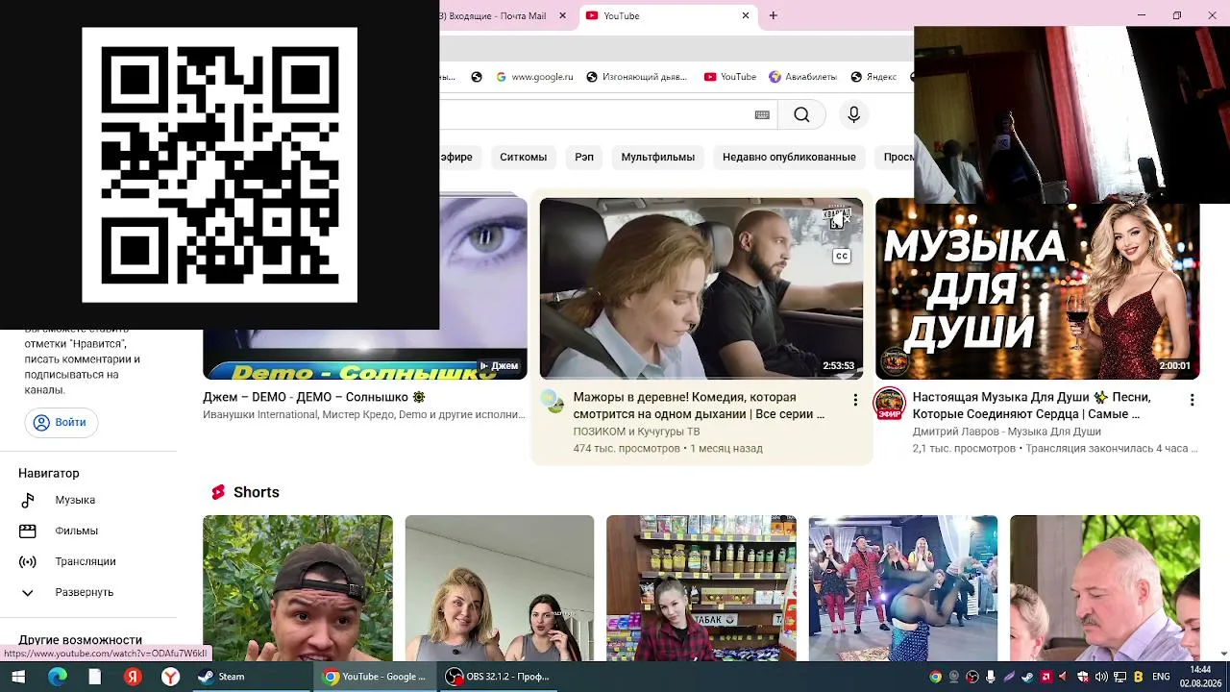Select the Мультфильмы filter chip
The image size is (1230, 692).
tap(657, 157)
